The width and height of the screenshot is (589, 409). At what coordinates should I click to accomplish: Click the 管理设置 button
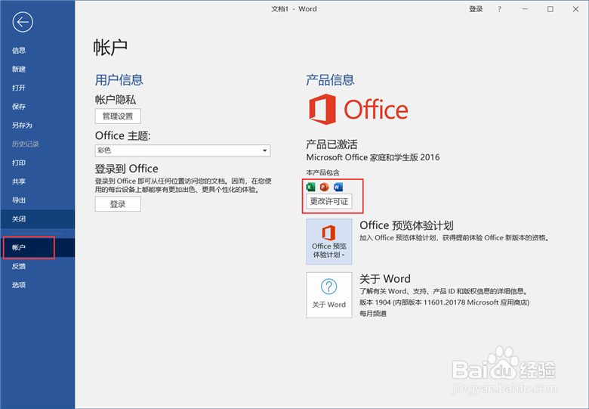tap(118, 116)
